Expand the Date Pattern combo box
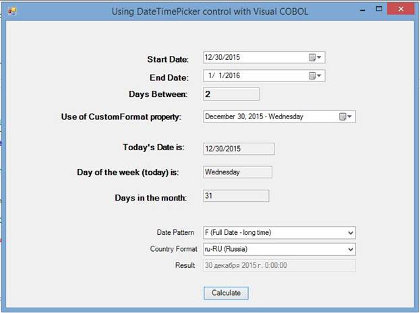 click(x=349, y=233)
